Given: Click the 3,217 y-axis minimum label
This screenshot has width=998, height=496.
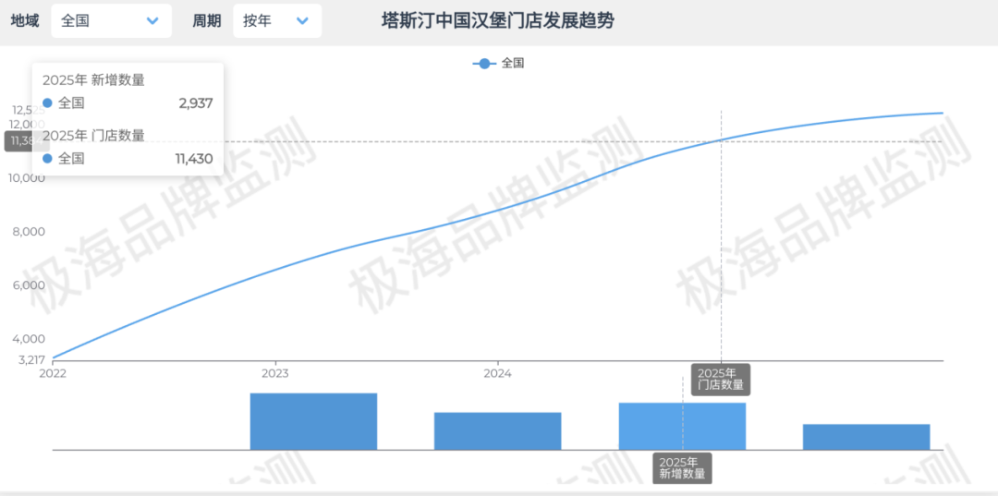Looking at the screenshot, I should click(x=31, y=360).
